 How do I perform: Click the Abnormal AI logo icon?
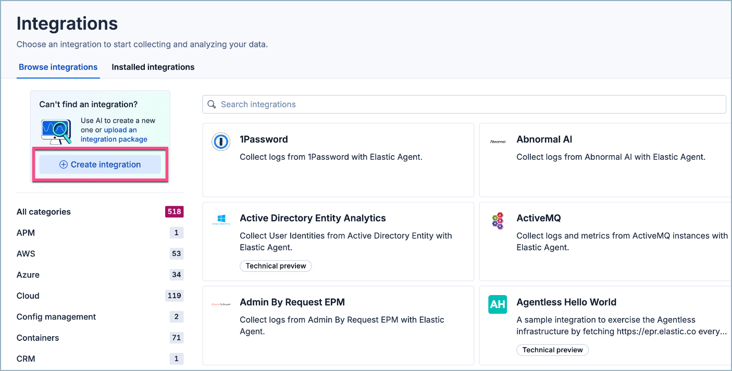click(x=498, y=142)
